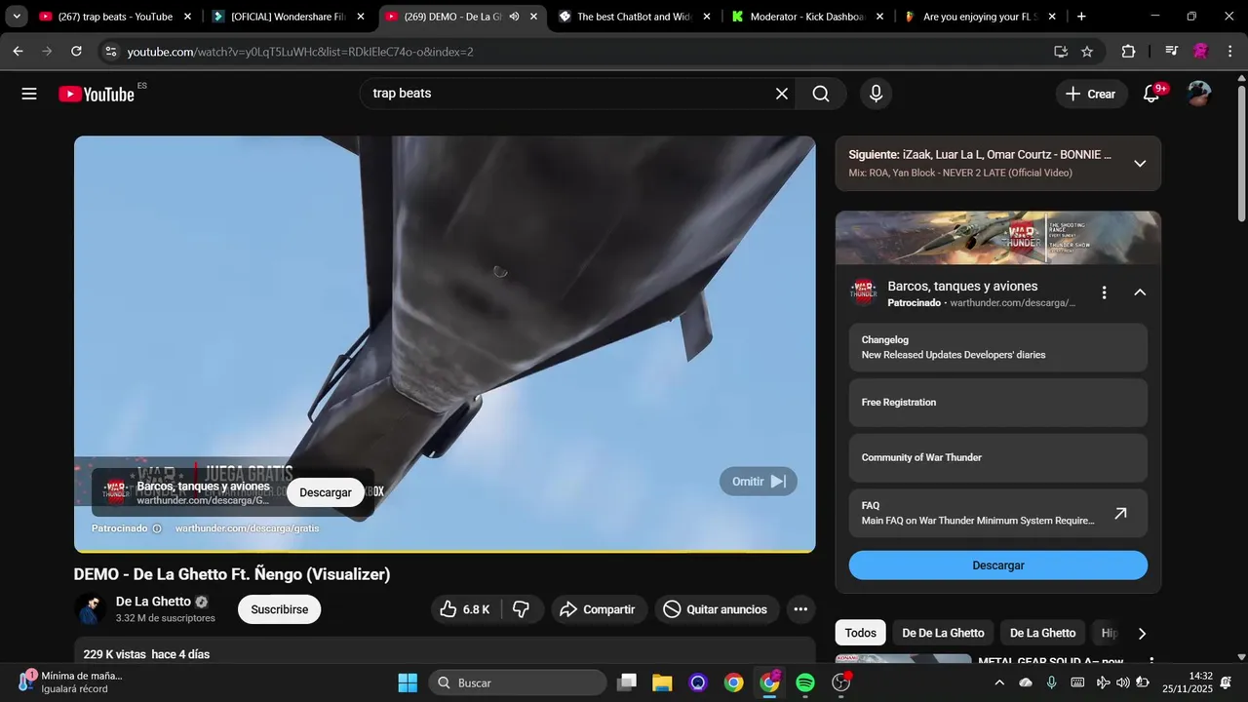The image size is (1248, 702).
Task: Open Chrome media control icon
Action: 1172,52
